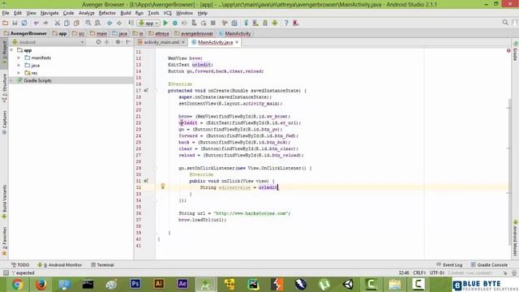The height and width of the screenshot is (292, 519).
Task: Open After Effects from the taskbar
Action: [x=182, y=285]
